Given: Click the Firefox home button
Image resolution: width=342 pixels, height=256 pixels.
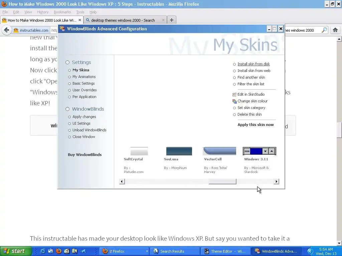Looking at the screenshot, I should pyautogui.click(x=335, y=30).
